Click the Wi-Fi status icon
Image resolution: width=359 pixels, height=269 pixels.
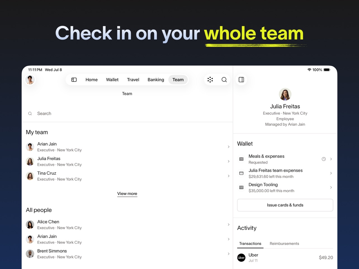click(309, 70)
